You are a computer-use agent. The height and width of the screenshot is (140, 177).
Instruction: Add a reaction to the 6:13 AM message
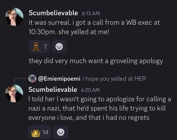59,47
